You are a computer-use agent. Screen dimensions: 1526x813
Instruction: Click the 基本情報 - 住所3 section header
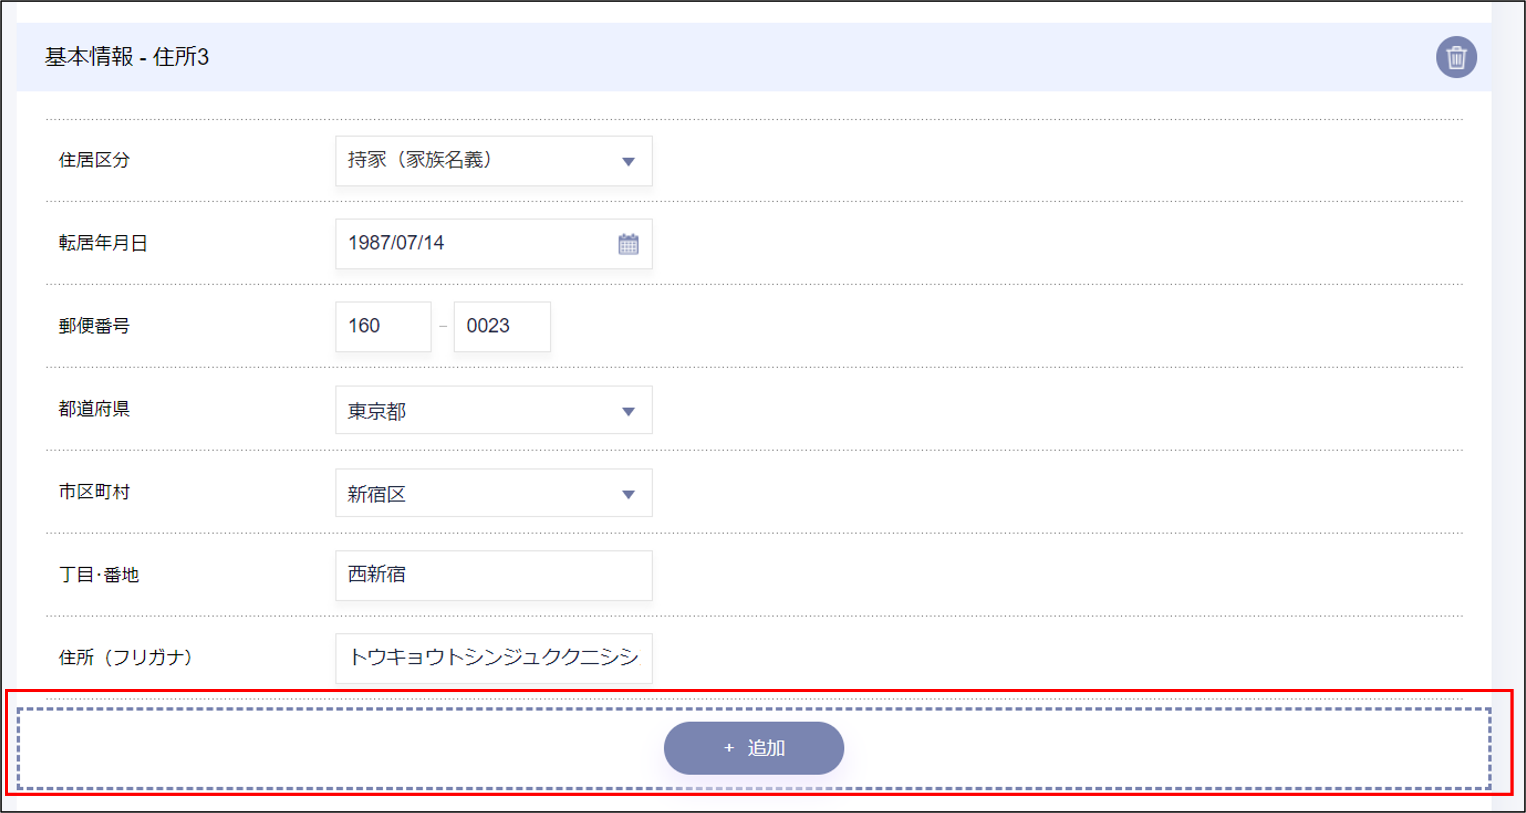pos(127,57)
